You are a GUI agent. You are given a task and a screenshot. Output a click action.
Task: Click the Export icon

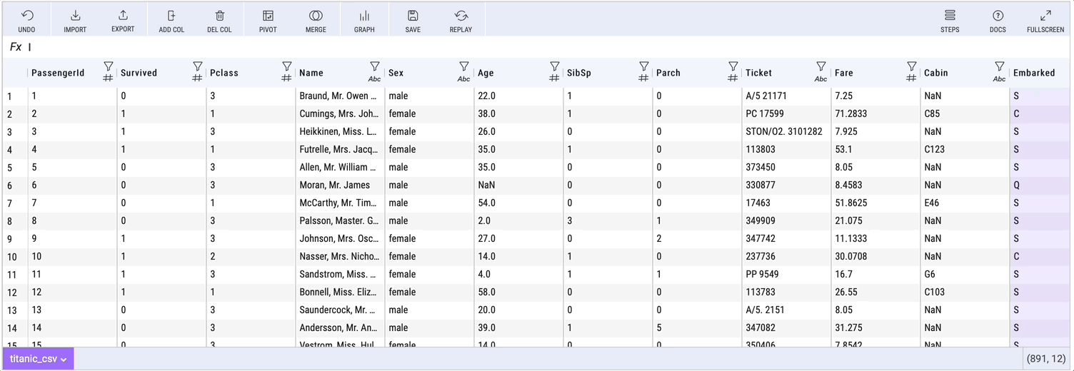(123, 16)
